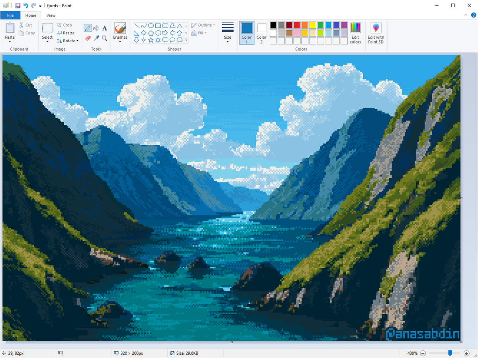478x358 pixels.
Task: Click the Crop button
Action: (65, 25)
